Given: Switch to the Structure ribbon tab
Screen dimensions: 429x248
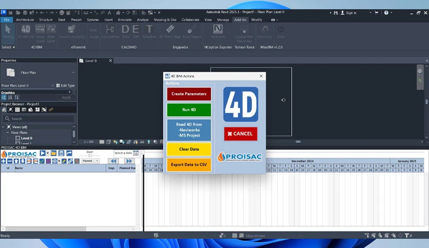Looking at the screenshot, I should [x=46, y=19].
